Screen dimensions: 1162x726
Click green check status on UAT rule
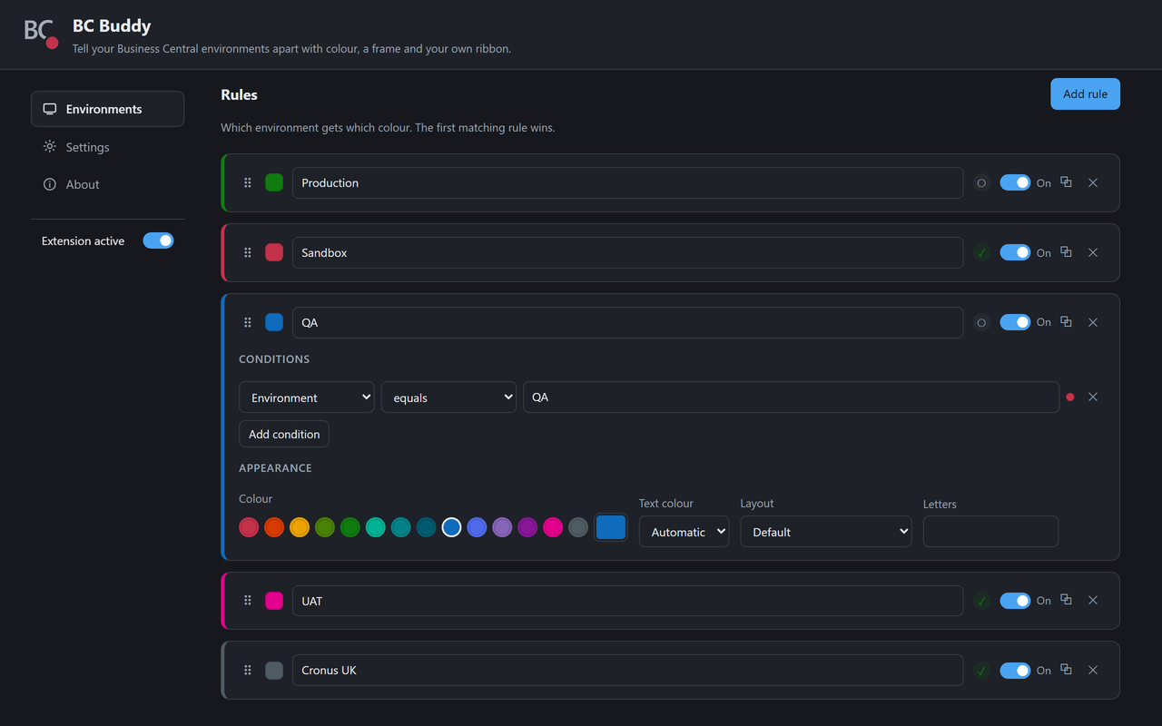pos(981,600)
